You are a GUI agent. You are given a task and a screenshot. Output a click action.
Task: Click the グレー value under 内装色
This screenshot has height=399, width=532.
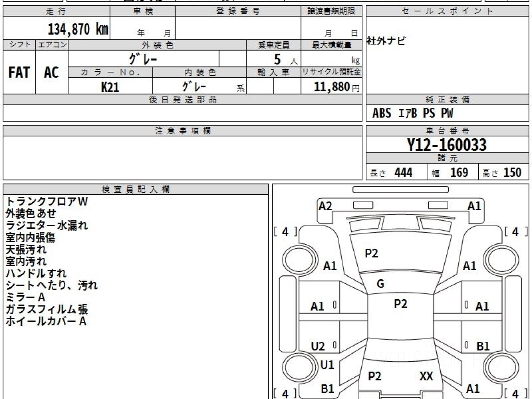pos(194,86)
